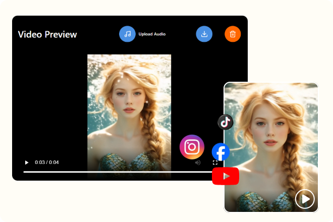Click the Upload Audio music note icon

tap(127, 34)
